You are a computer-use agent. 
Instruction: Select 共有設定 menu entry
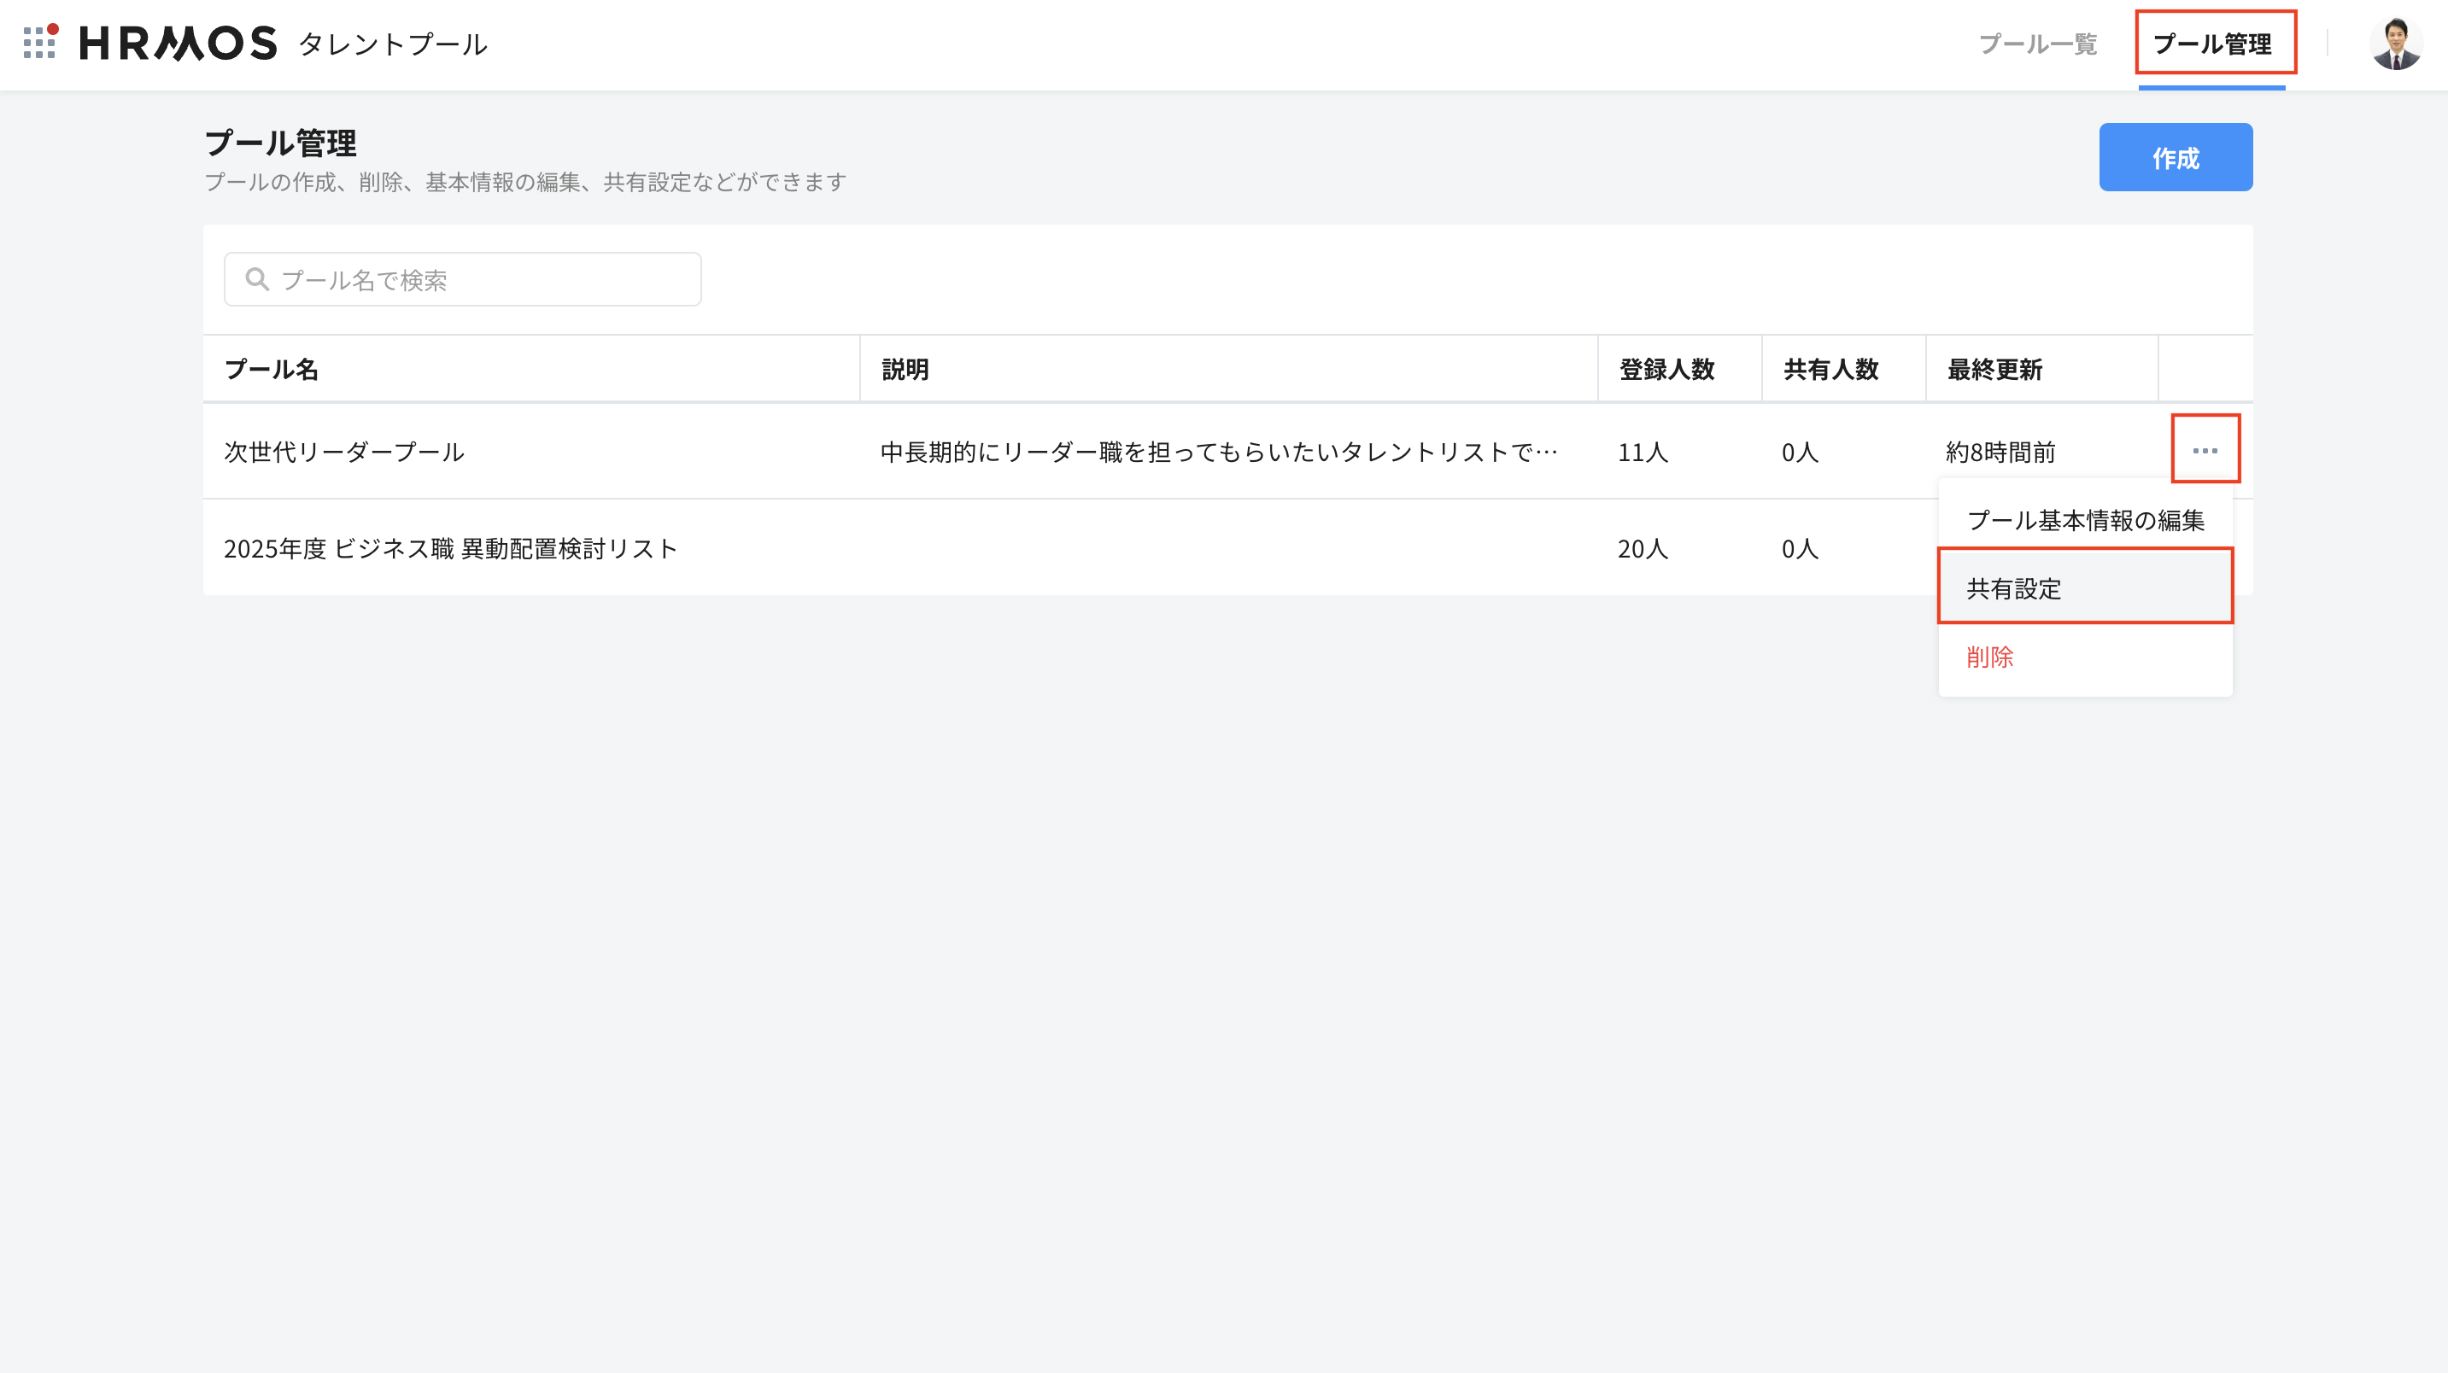pos(2085,588)
